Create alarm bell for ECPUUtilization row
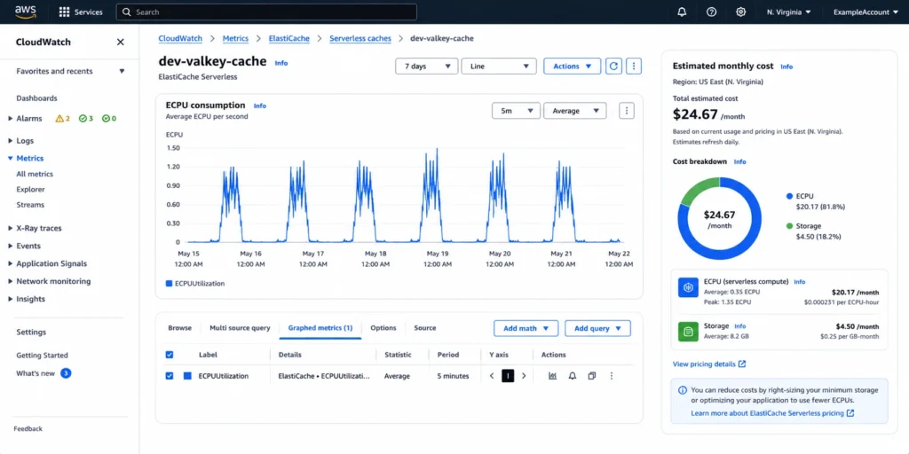This screenshot has height=454, width=909. pyautogui.click(x=573, y=376)
